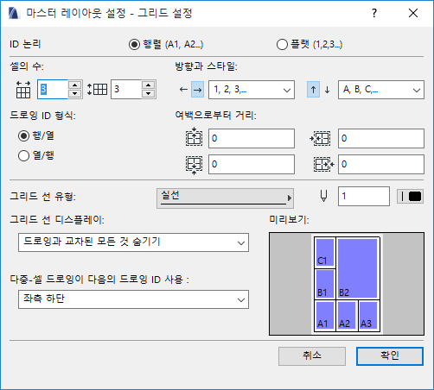Select left-to-right numbering direction arrow
Image resolution: width=434 pixels, height=390 pixels.
(198, 90)
